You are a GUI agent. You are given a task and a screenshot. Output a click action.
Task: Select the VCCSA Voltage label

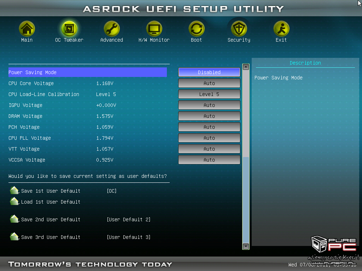pyautogui.click(x=27, y=160)
